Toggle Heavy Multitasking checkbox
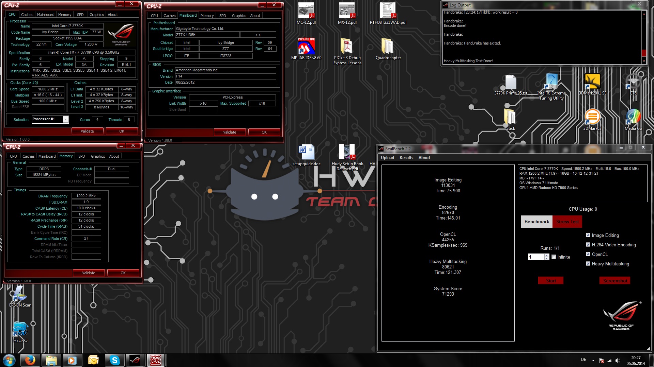This screenshot has width=654, height=367. click(588, 264)
